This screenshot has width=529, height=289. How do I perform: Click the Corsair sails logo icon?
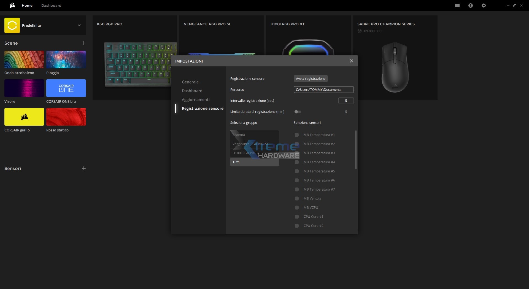point(12,6)
